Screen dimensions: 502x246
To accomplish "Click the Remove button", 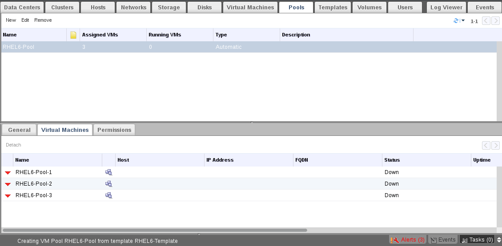I will click(x=43, y=20).
